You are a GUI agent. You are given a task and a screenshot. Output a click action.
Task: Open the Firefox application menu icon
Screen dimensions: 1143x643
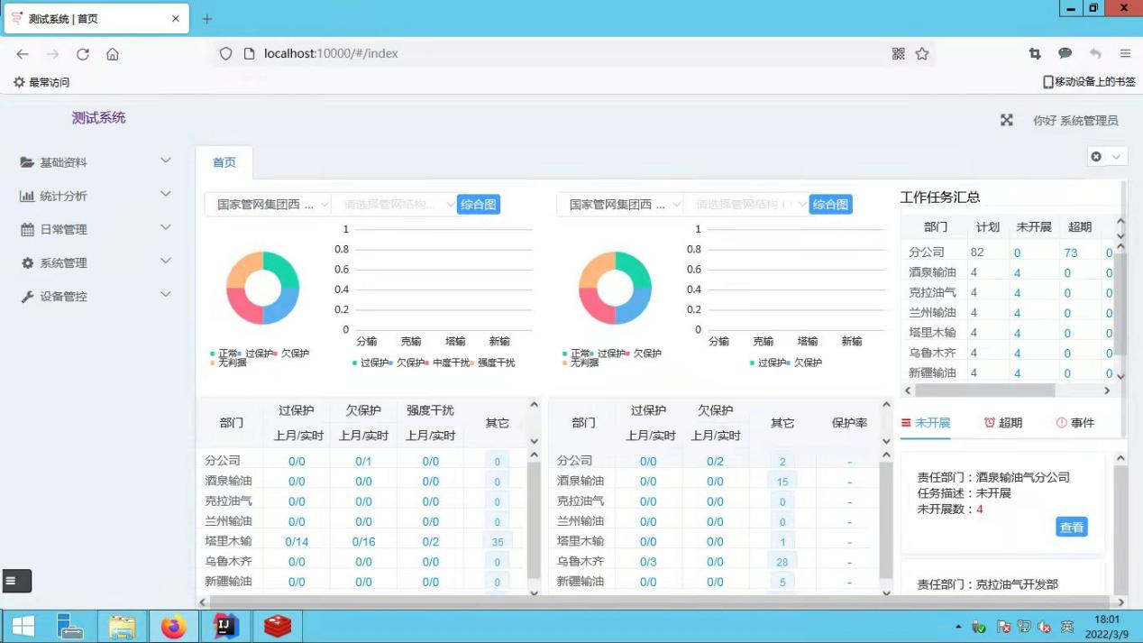tap(1125, 54)
